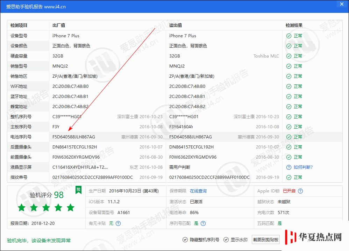Viewport: 349px width, 251px height.
Task: Click factory WiFi address 2C:20:0B:C7:48:B0
Action: coord(70,86)
